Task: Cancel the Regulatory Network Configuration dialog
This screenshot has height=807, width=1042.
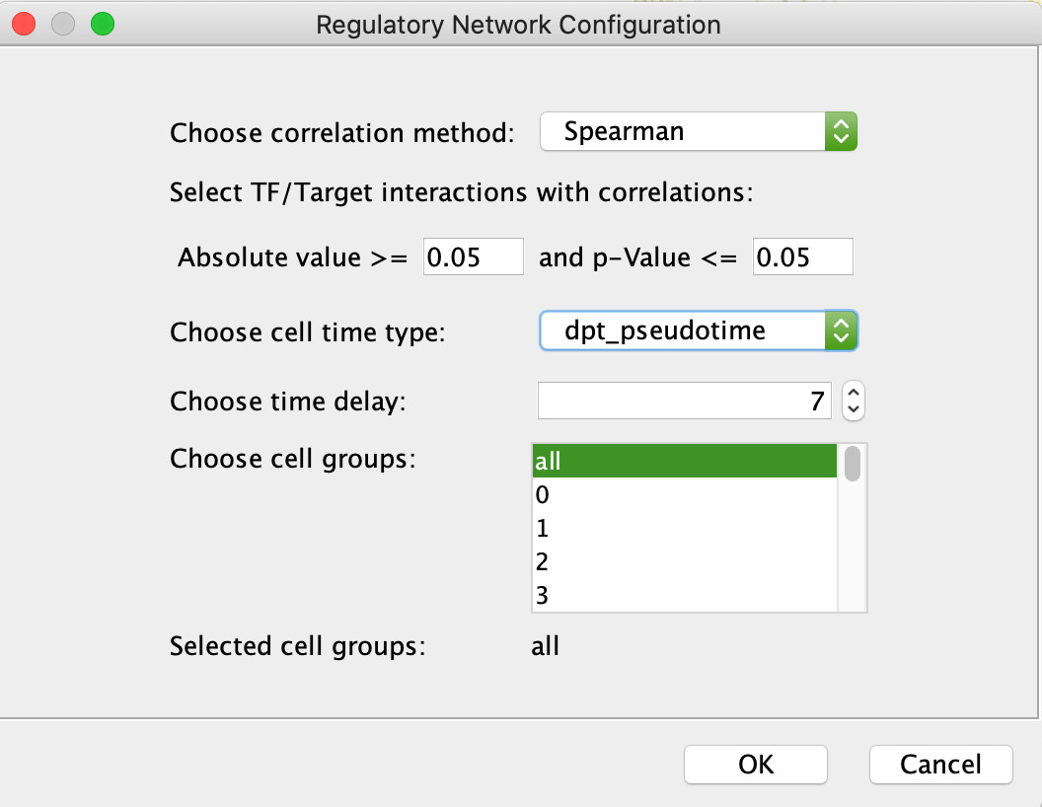Action: point(941,765)
